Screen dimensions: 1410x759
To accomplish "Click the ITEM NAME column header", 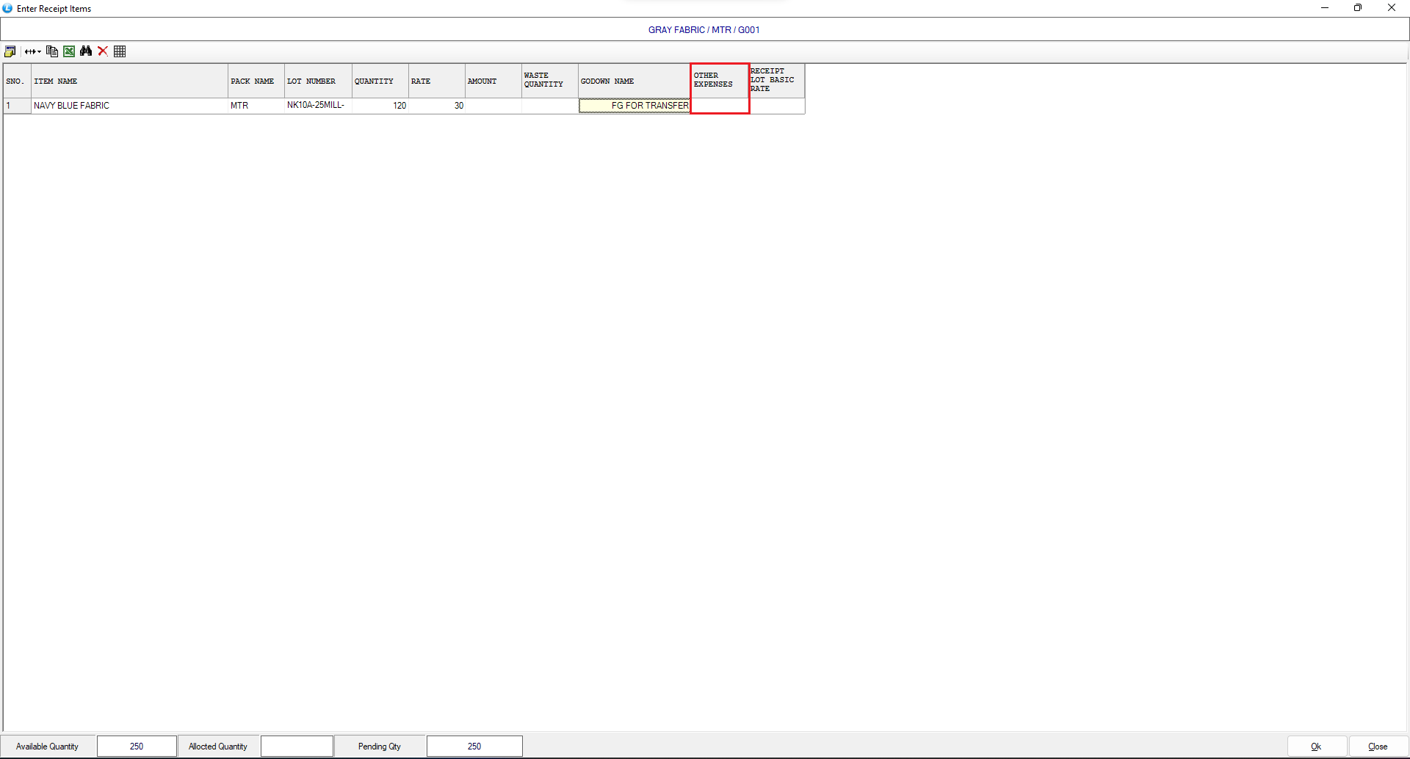I will pos(129,81).
